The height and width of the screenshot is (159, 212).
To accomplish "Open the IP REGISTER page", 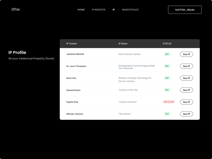I will 98,10.
